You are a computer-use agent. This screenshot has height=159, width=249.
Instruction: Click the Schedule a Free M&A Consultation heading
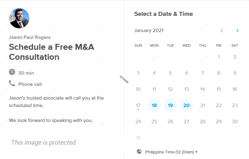click(x=51, y=52)
